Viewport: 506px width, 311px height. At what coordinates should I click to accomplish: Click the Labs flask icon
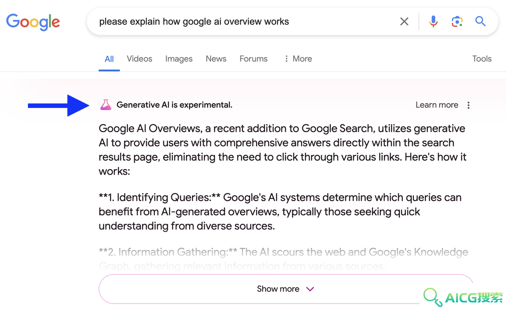[x=105, y=105]
